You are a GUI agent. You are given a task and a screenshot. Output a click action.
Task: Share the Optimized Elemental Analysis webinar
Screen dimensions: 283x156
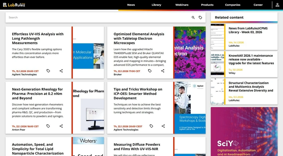[163, 71]
